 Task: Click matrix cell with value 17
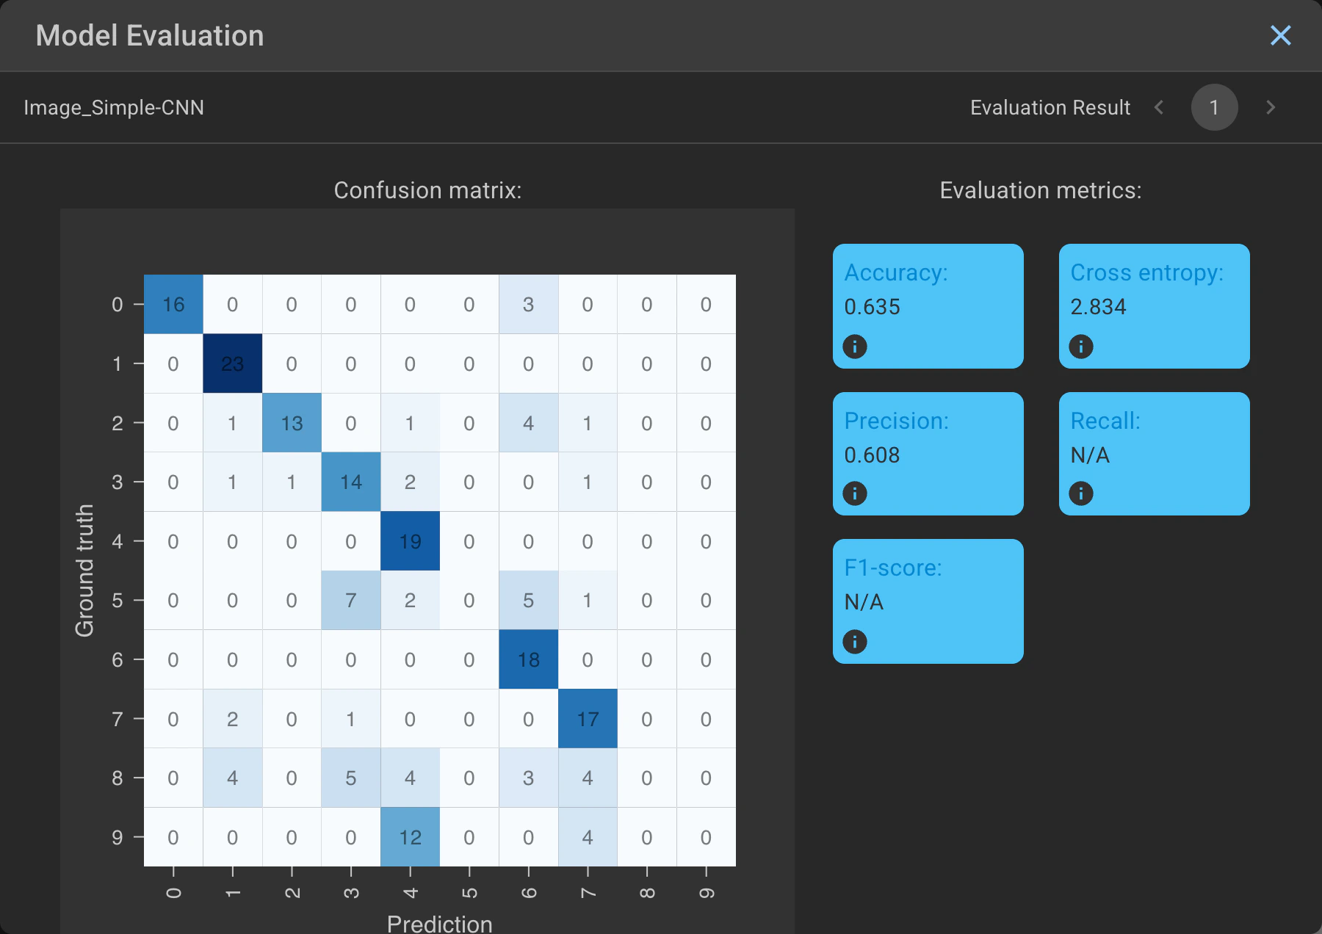588,719
